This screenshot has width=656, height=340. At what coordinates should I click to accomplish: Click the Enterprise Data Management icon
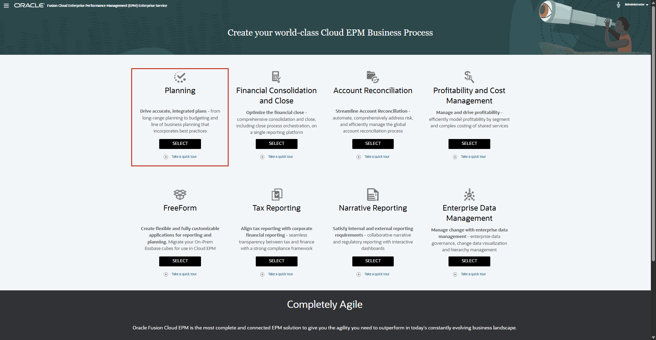pos(469,194)
